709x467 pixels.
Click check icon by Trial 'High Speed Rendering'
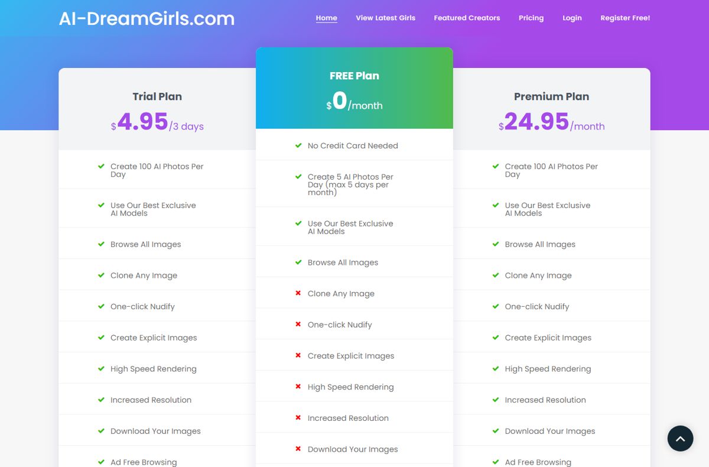point(101,369)
